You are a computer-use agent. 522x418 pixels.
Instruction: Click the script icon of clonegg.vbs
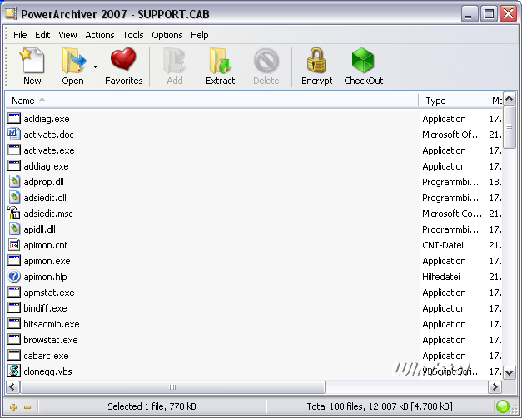point(14,371)
